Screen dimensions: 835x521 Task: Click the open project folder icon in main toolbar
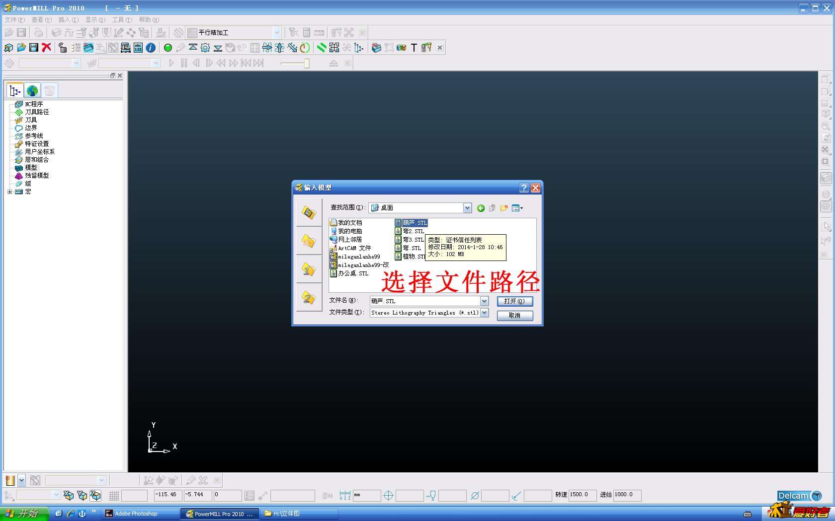click(x=21, y=48)
